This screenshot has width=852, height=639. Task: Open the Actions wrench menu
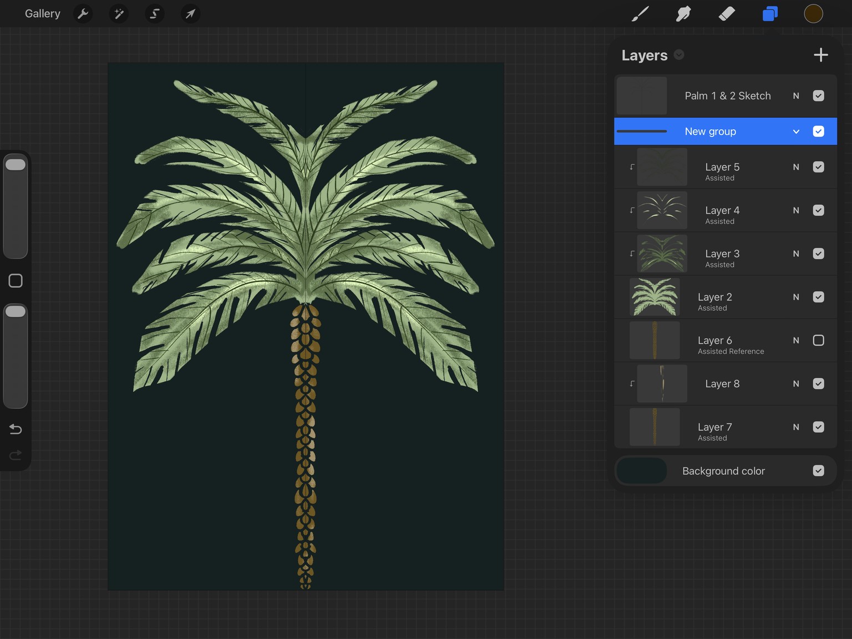click(x=83, y=13)
